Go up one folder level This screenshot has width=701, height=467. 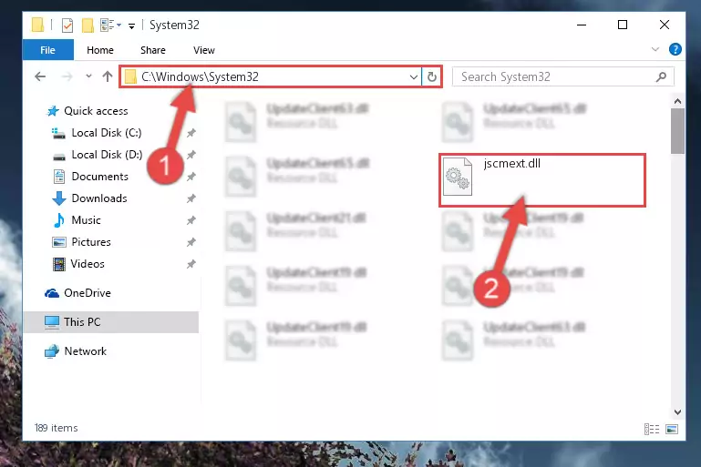pos(108,76)
